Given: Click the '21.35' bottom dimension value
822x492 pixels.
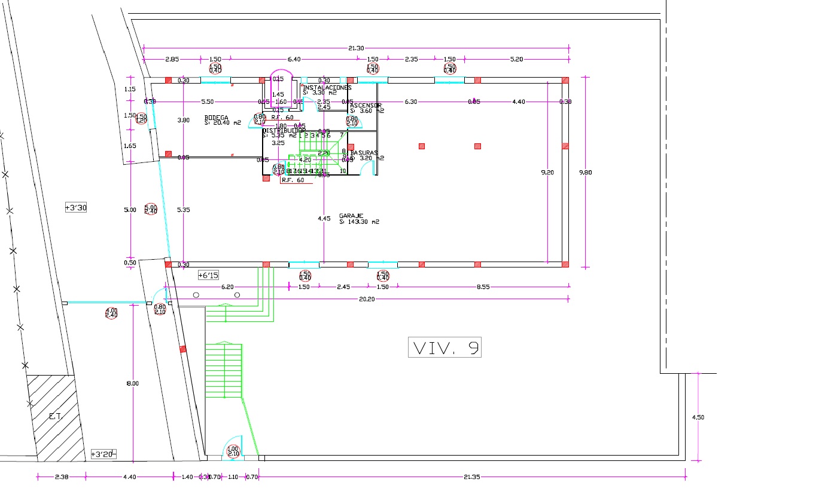Looking at the screenshot, I should (472, 477).
